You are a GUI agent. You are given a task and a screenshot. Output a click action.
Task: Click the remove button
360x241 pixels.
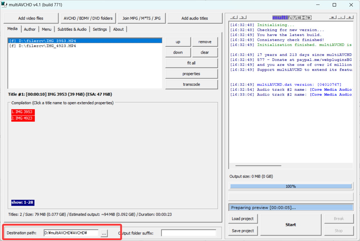205,42
